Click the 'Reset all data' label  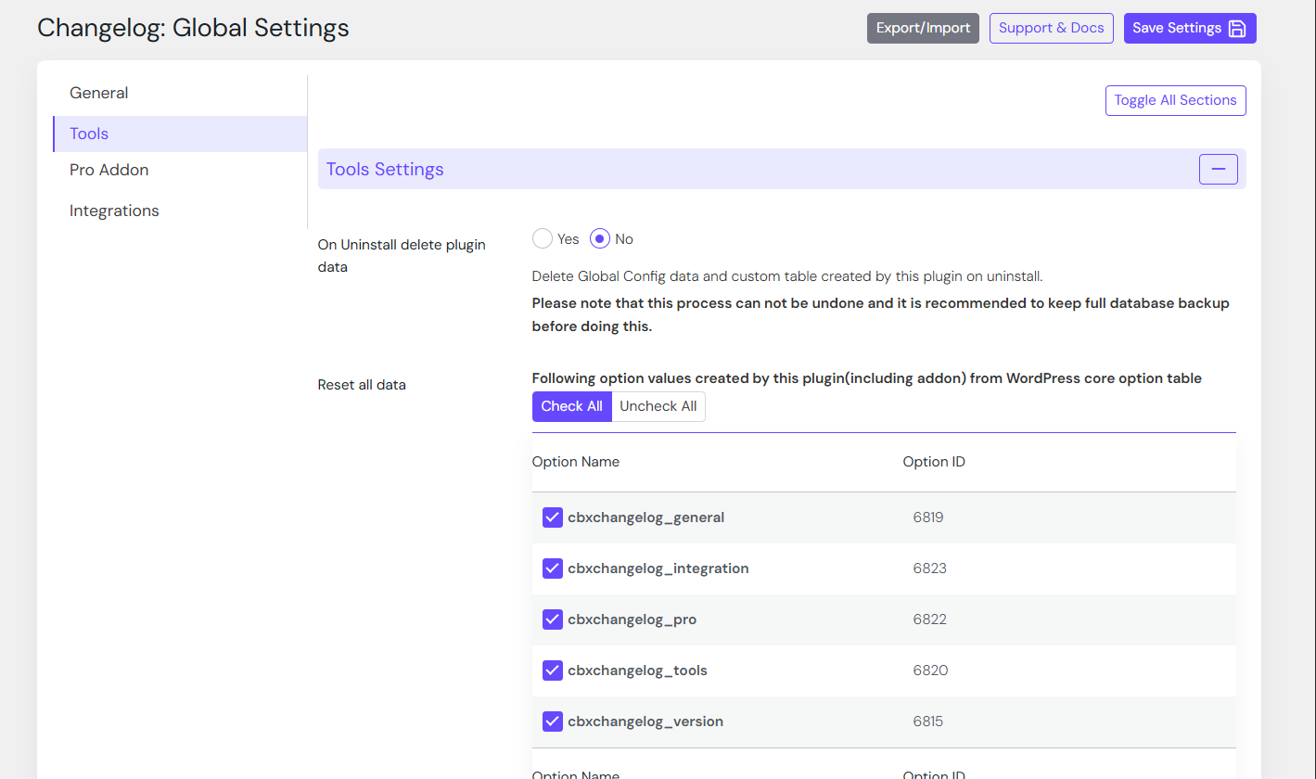point(362,384)
